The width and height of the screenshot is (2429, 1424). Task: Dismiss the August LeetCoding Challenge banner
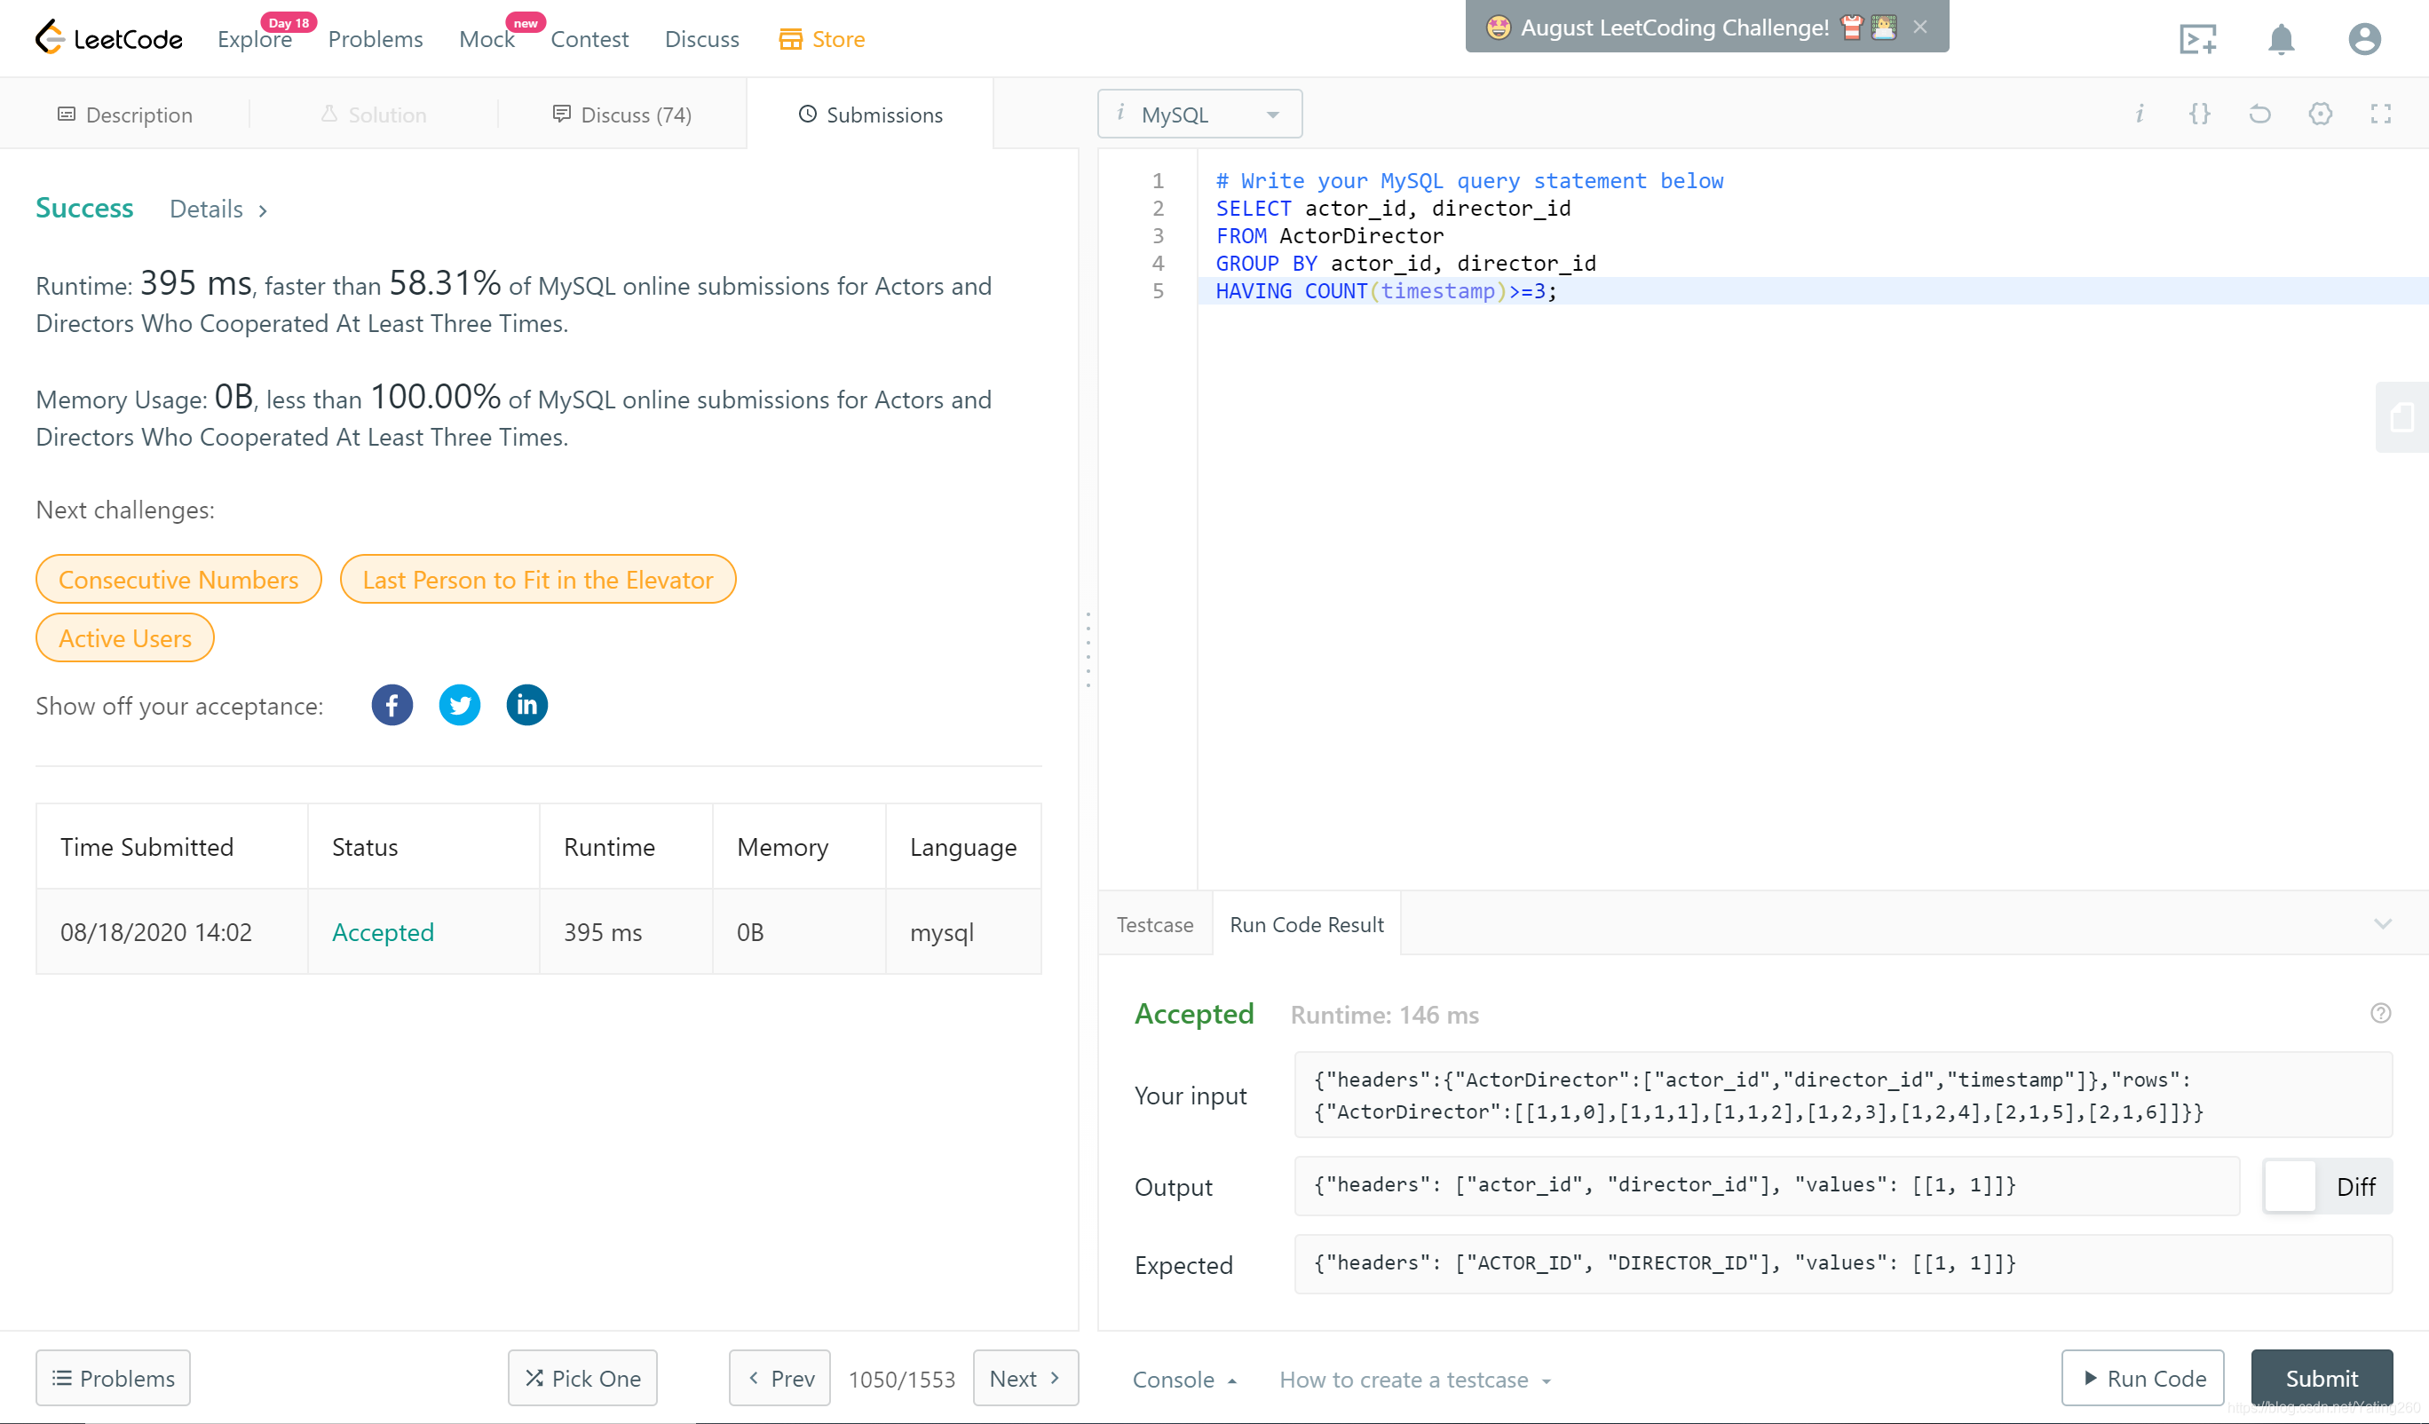(x=1919, y=27)
